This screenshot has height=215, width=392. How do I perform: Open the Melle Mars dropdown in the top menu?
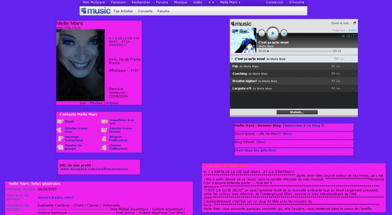point(230,2)
